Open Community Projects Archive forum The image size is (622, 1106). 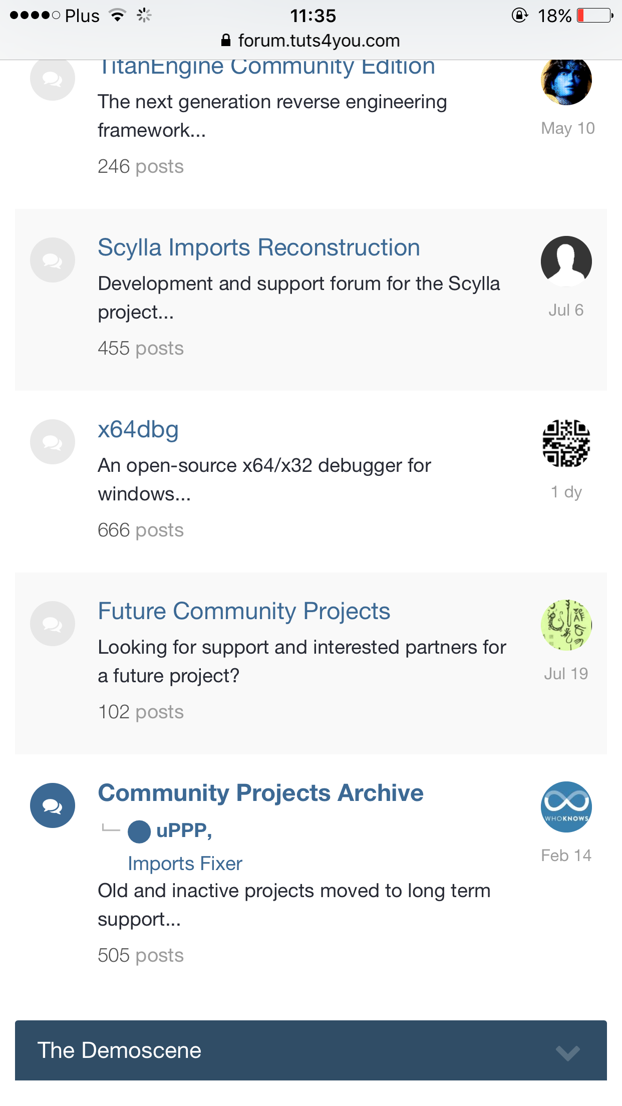click(x=260, y=793)
